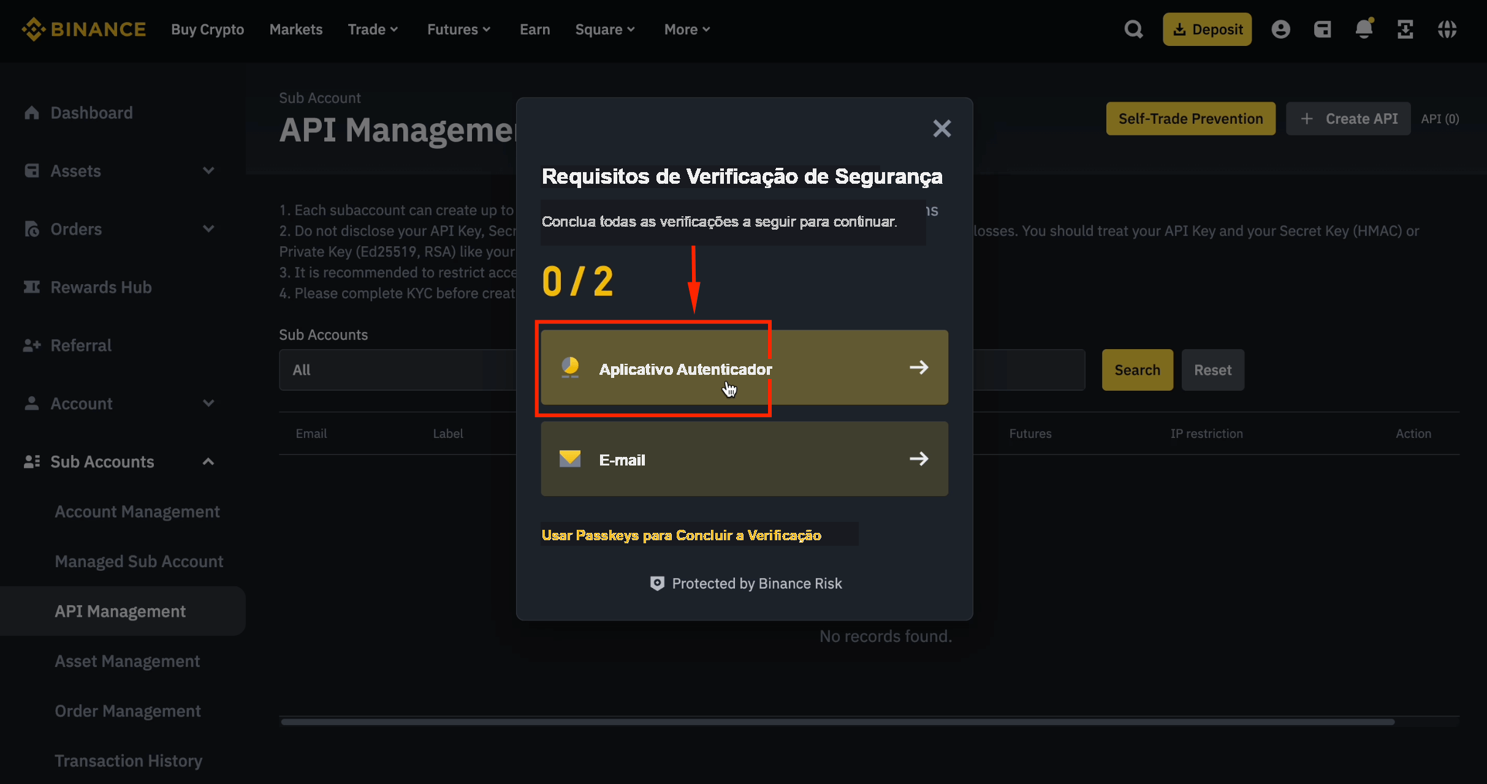Open Earn in top navigation
This screenshot has width=1487, height=784.
click(534, 29)
